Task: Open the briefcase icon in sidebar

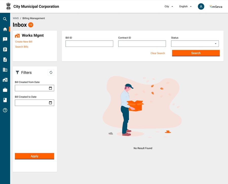Action: tap(5, 90)
